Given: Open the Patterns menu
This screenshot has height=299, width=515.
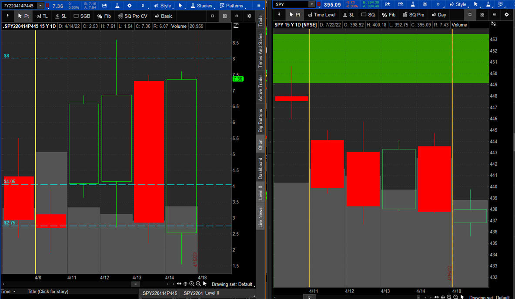Looking at the screenshot, I should click(232, 6).
